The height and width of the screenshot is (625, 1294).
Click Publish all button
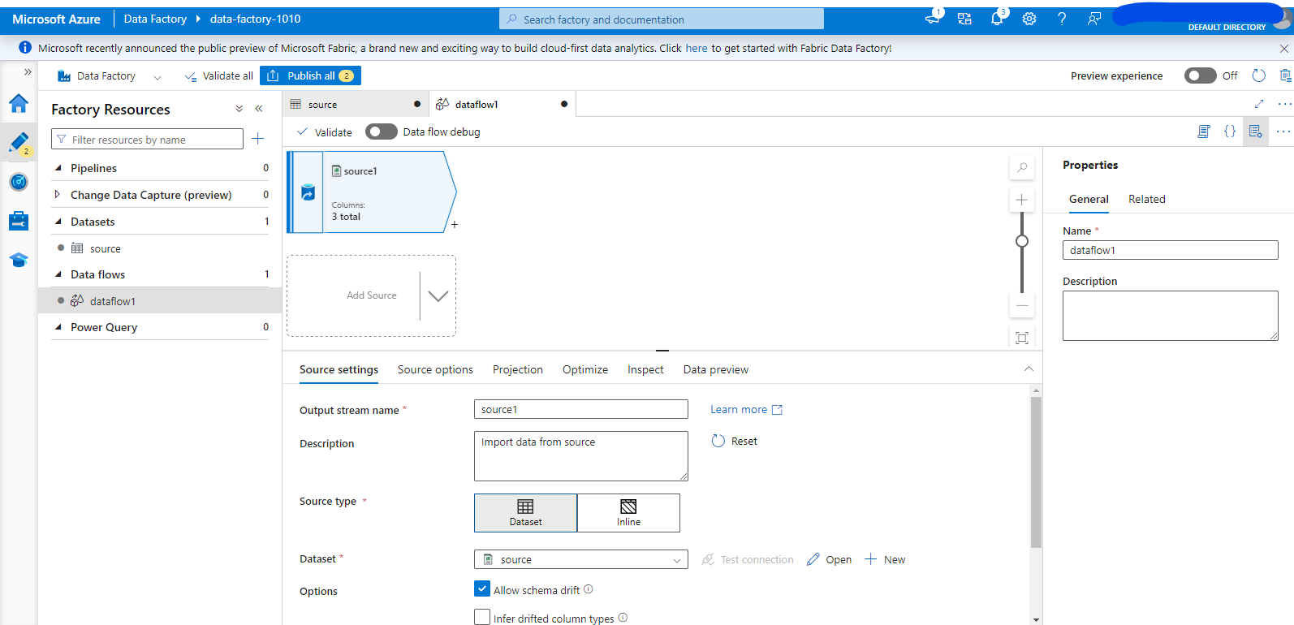click(x=310, y=75)
